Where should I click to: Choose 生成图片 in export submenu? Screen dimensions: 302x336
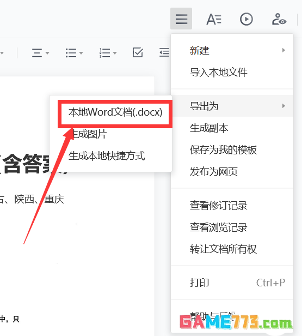pyautogui.click(x=89, y=134)
